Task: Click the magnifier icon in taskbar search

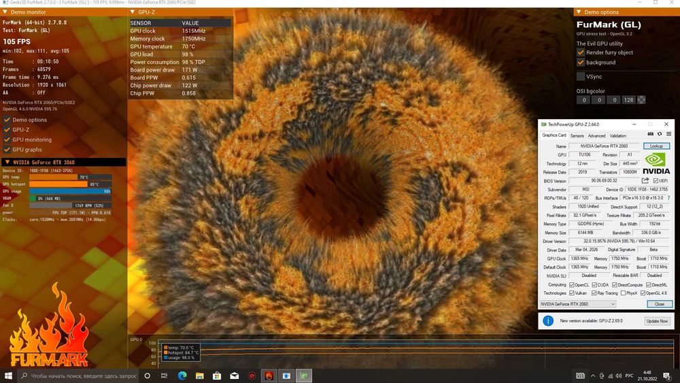Action: (24, 376)
